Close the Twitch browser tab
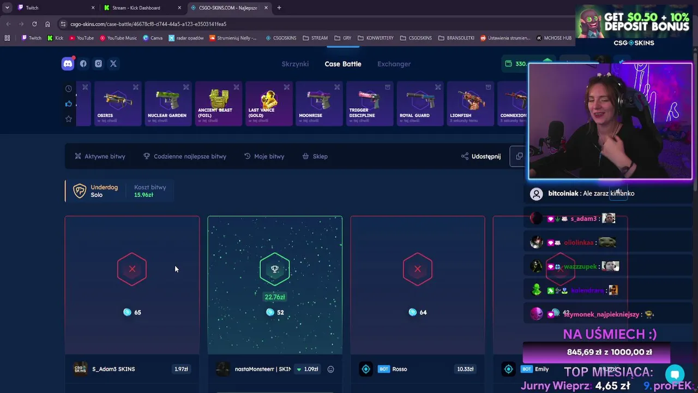This screenshot has height=393, width=698. tap(93, 8)
